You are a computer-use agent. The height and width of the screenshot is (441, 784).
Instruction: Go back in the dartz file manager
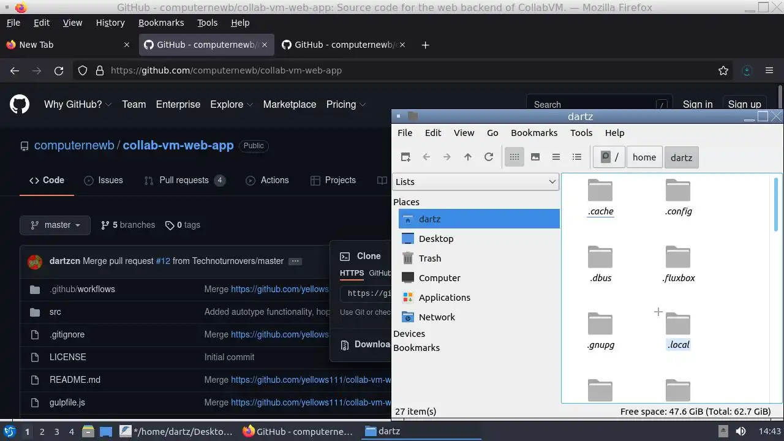[426, 157]
